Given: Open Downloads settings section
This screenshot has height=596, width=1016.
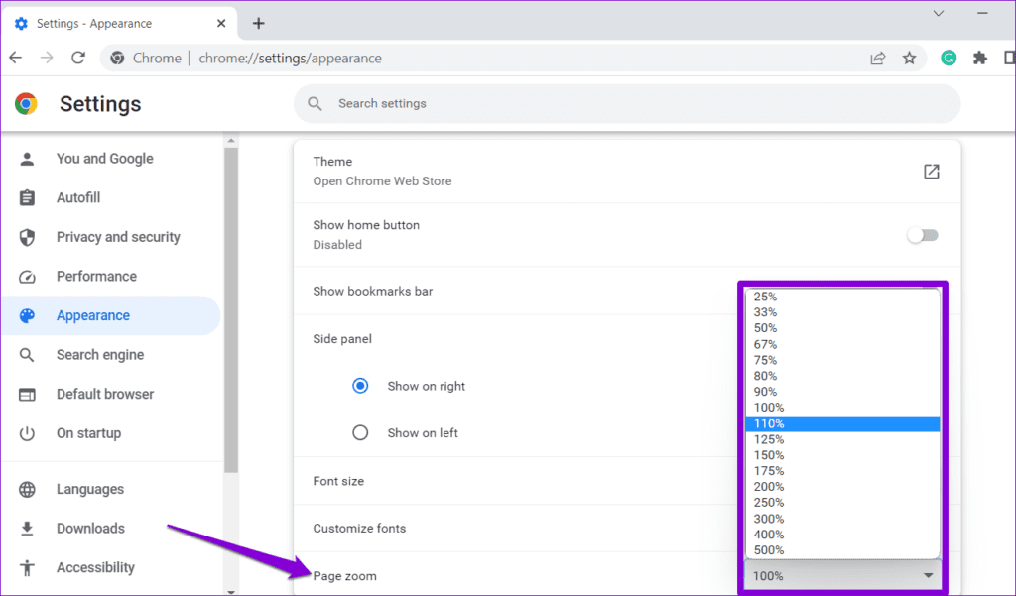Looking at the screenshot, I should 110,529.
